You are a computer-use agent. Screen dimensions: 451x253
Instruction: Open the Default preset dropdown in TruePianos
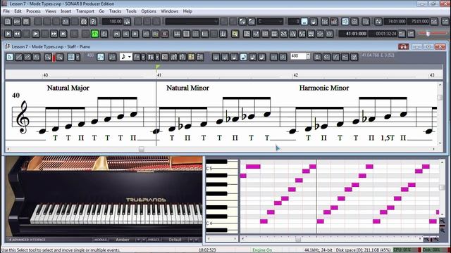tap(191, 240)
